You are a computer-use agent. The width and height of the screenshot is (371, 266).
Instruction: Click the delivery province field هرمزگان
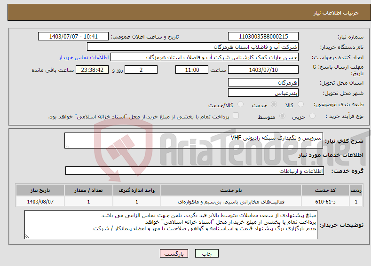point(263,83)
